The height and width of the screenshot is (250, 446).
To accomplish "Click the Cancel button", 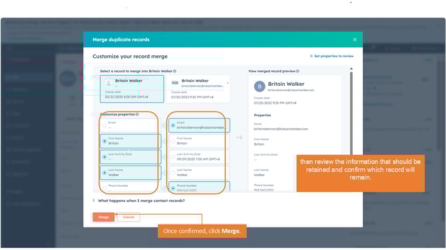I will coord(128,217).
